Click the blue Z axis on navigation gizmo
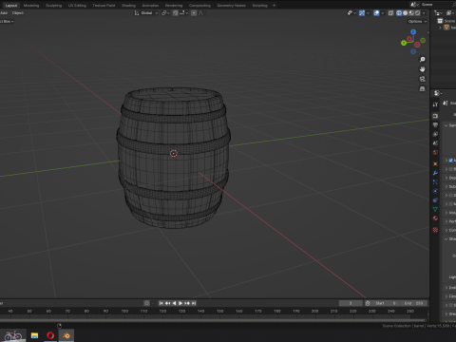The height and width of the screenshot is (342, 456). 413,32
